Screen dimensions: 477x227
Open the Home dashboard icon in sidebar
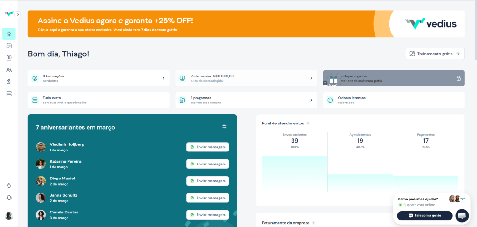point(9,34)
